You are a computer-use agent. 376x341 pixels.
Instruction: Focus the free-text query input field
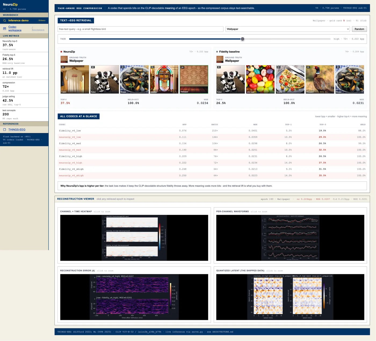pos(140,29)
